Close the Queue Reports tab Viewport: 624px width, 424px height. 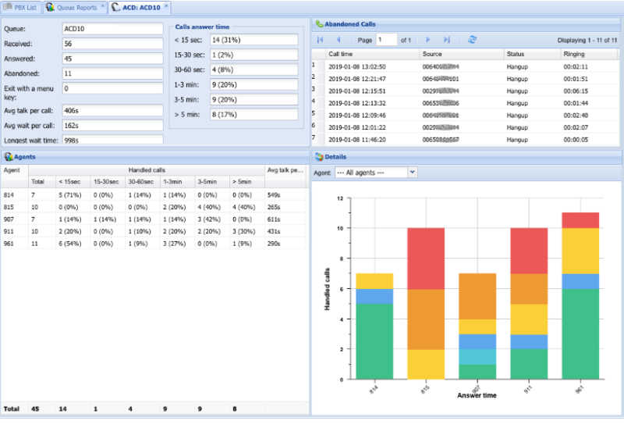pos(103,6)
